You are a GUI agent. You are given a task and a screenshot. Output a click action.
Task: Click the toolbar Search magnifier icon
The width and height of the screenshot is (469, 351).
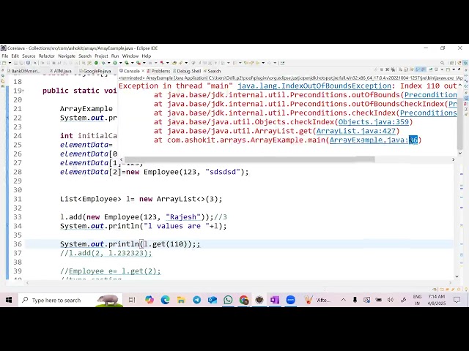pos(442,63)
